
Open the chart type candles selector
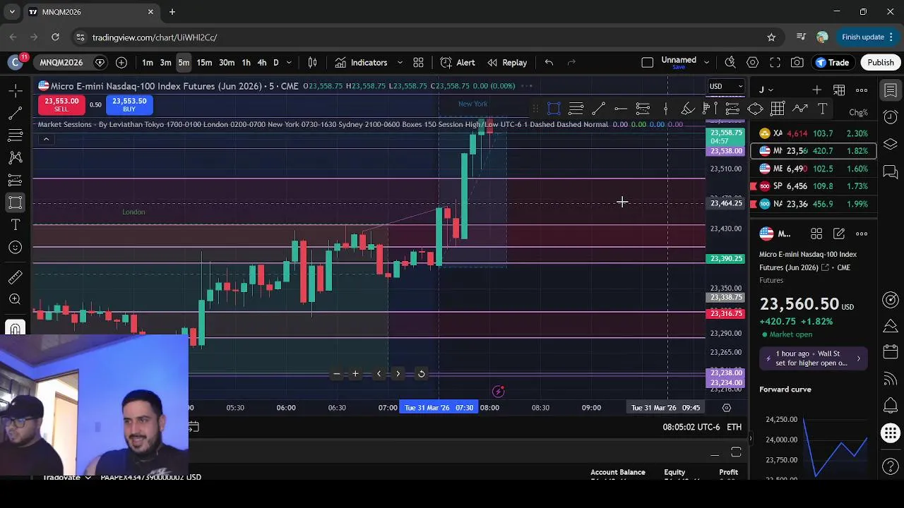click(x=312, y=62)
